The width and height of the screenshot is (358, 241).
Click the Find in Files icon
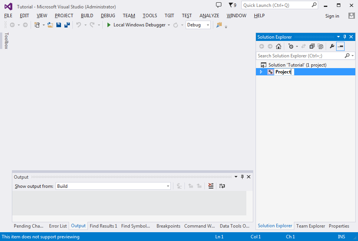click(219, 25)
